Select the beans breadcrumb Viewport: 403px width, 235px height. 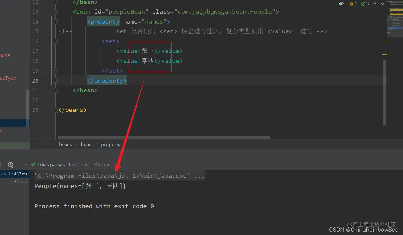point(65,145)
